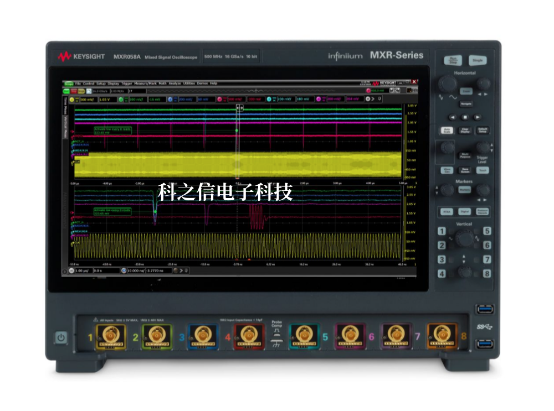The height and width of the screenshot is (411, 554).
Task: Tap the power button on front panel
Action: click(x=61, y=337)
